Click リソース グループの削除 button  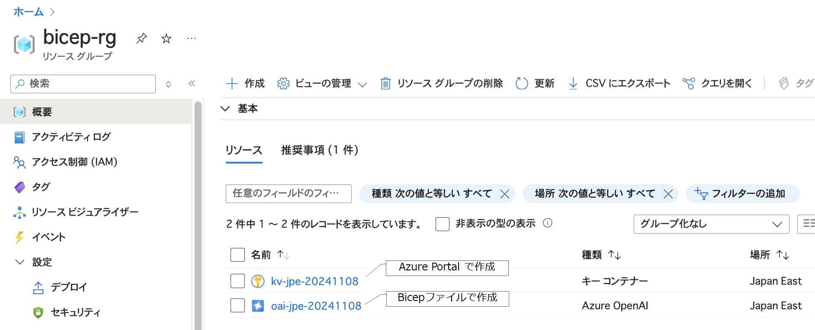[441, 83]
